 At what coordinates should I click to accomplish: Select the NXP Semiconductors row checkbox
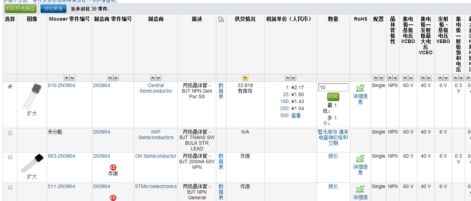pos(10,133)
